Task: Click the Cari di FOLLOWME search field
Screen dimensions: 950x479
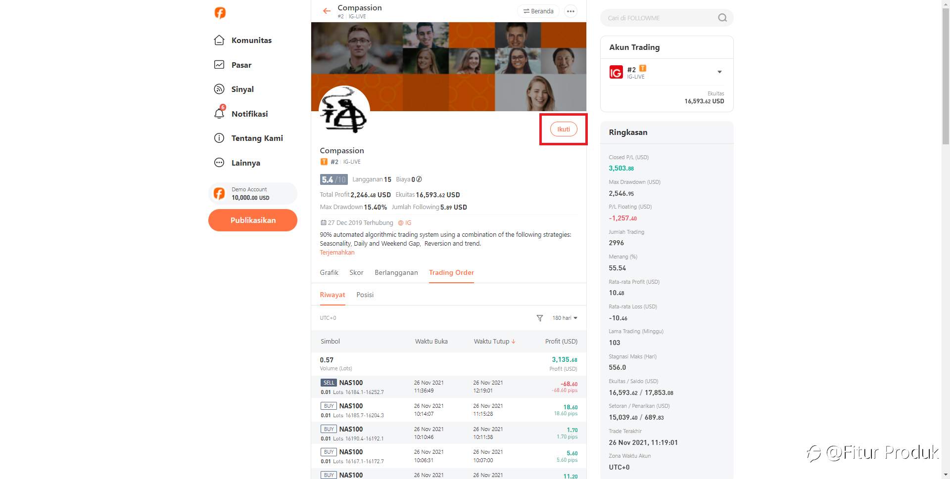Action: click(x=666, y=18)
